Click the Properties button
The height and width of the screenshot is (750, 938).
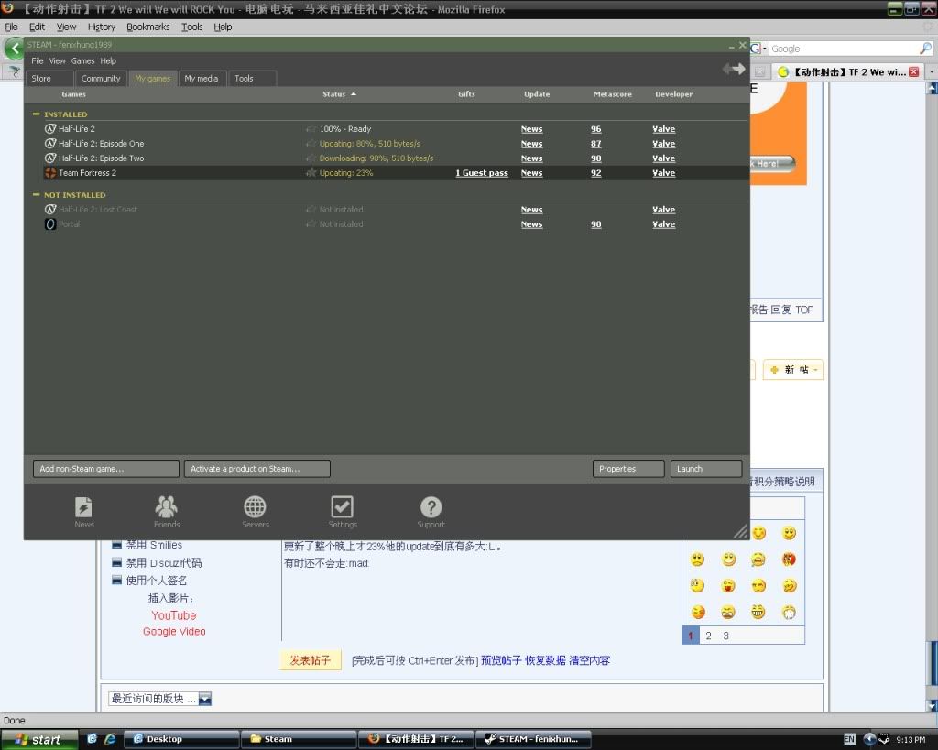click(628, 469)
